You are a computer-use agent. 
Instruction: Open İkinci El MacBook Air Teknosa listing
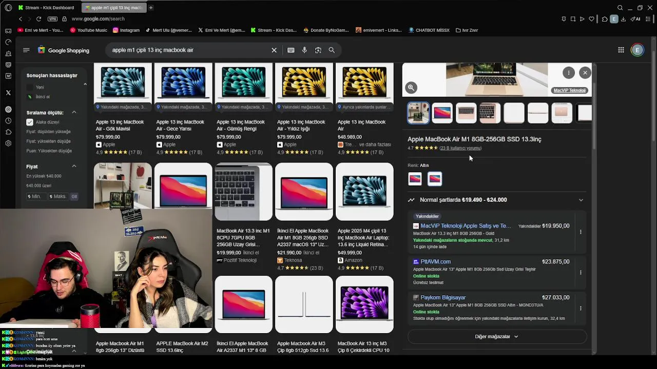[x=304, y=217]
